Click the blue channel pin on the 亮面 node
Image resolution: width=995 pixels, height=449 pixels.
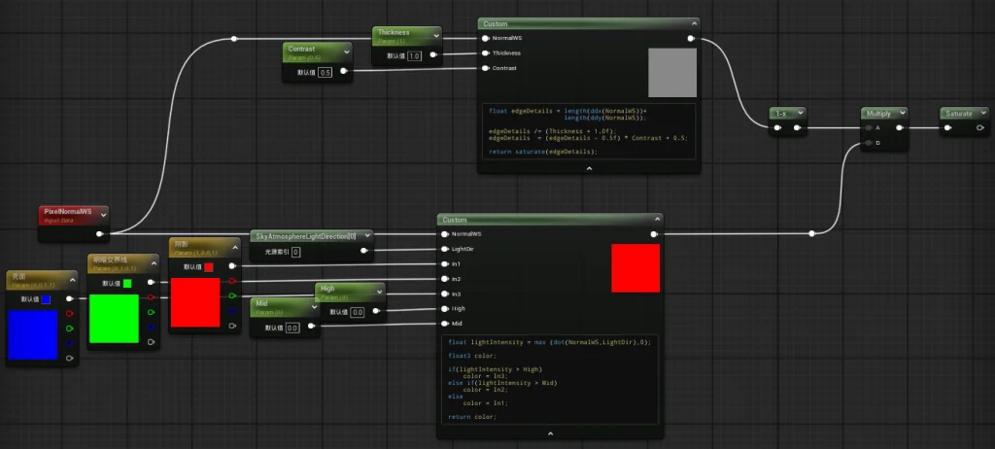pos(69,344)
